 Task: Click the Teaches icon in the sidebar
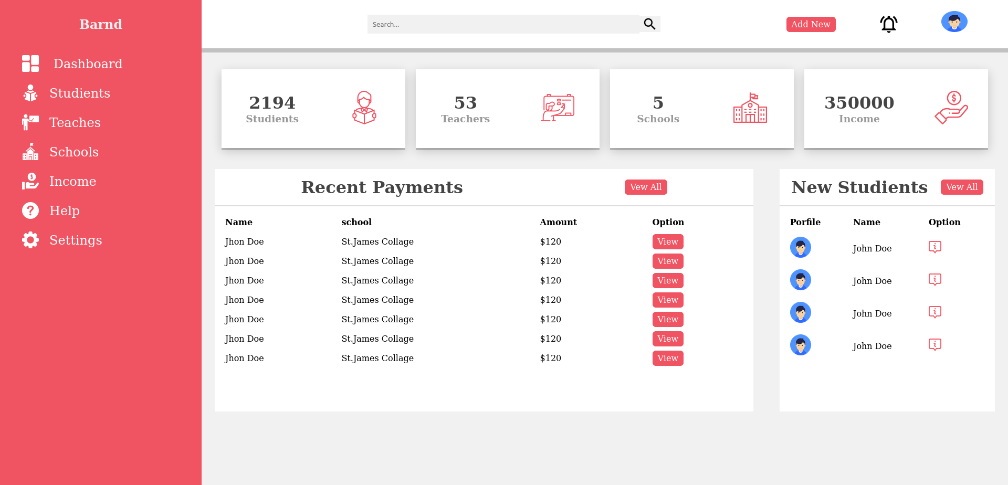[30, 122]
